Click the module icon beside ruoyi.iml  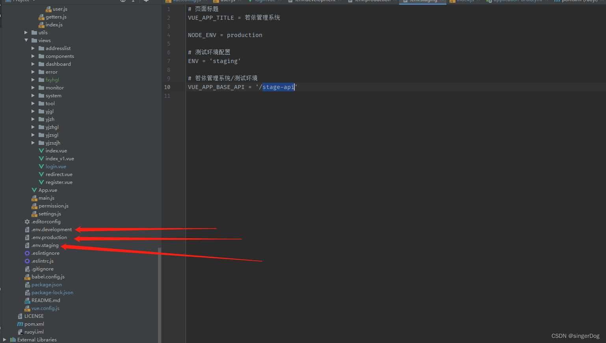coord(20,332)
